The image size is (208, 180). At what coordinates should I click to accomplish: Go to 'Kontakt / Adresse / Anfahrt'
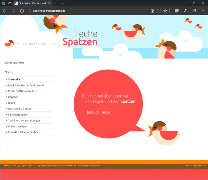pyautogui.click(x=24, y=132)
